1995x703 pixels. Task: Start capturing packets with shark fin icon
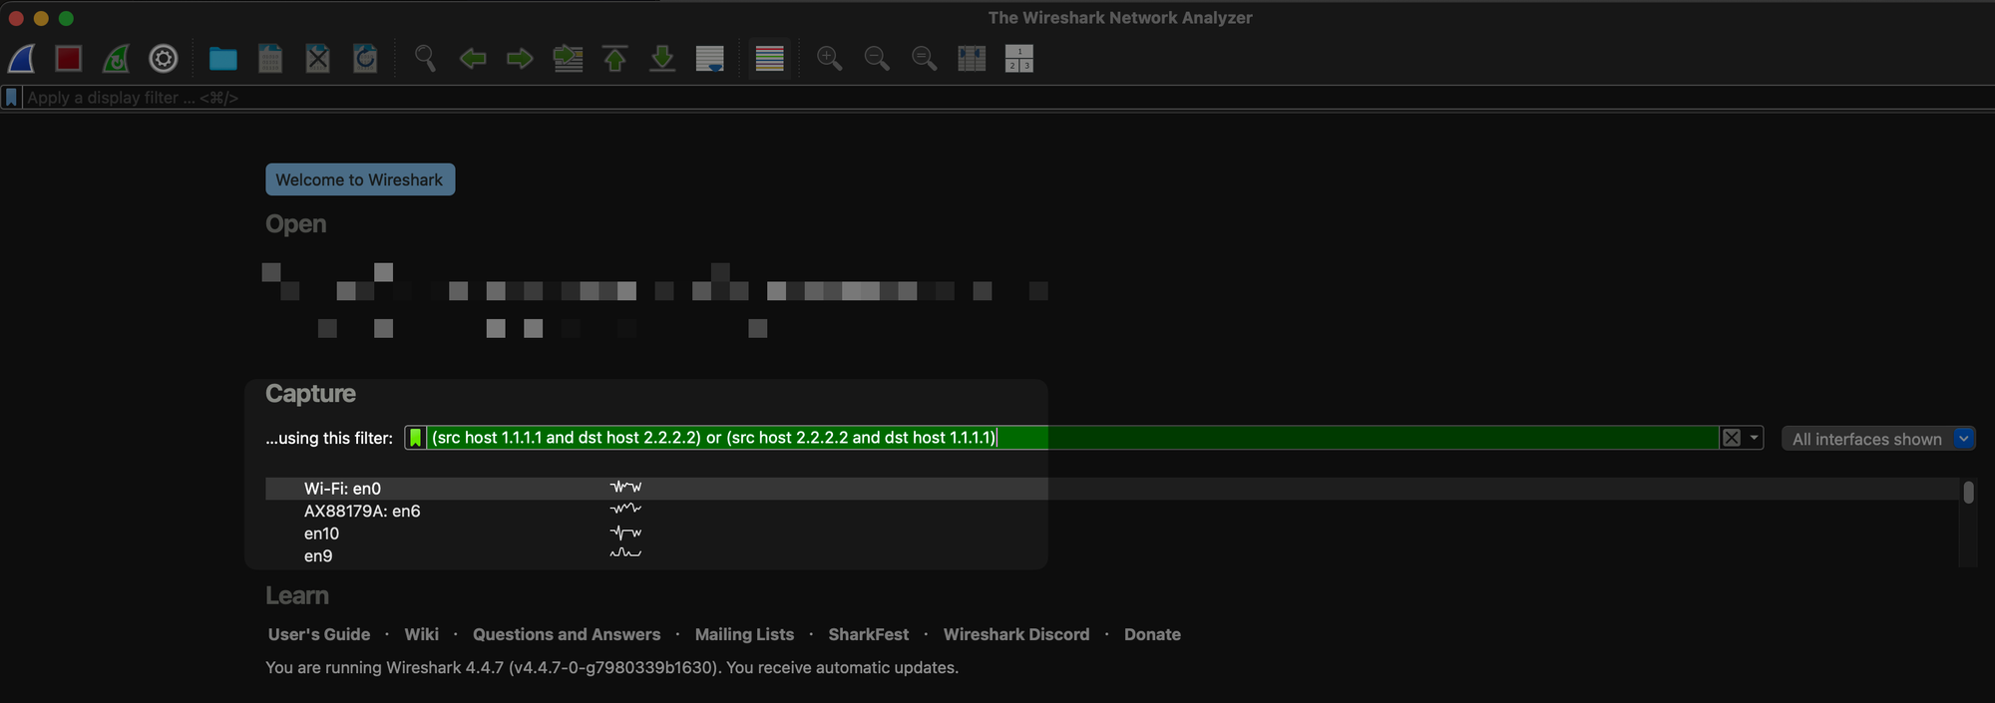point(22,59)
